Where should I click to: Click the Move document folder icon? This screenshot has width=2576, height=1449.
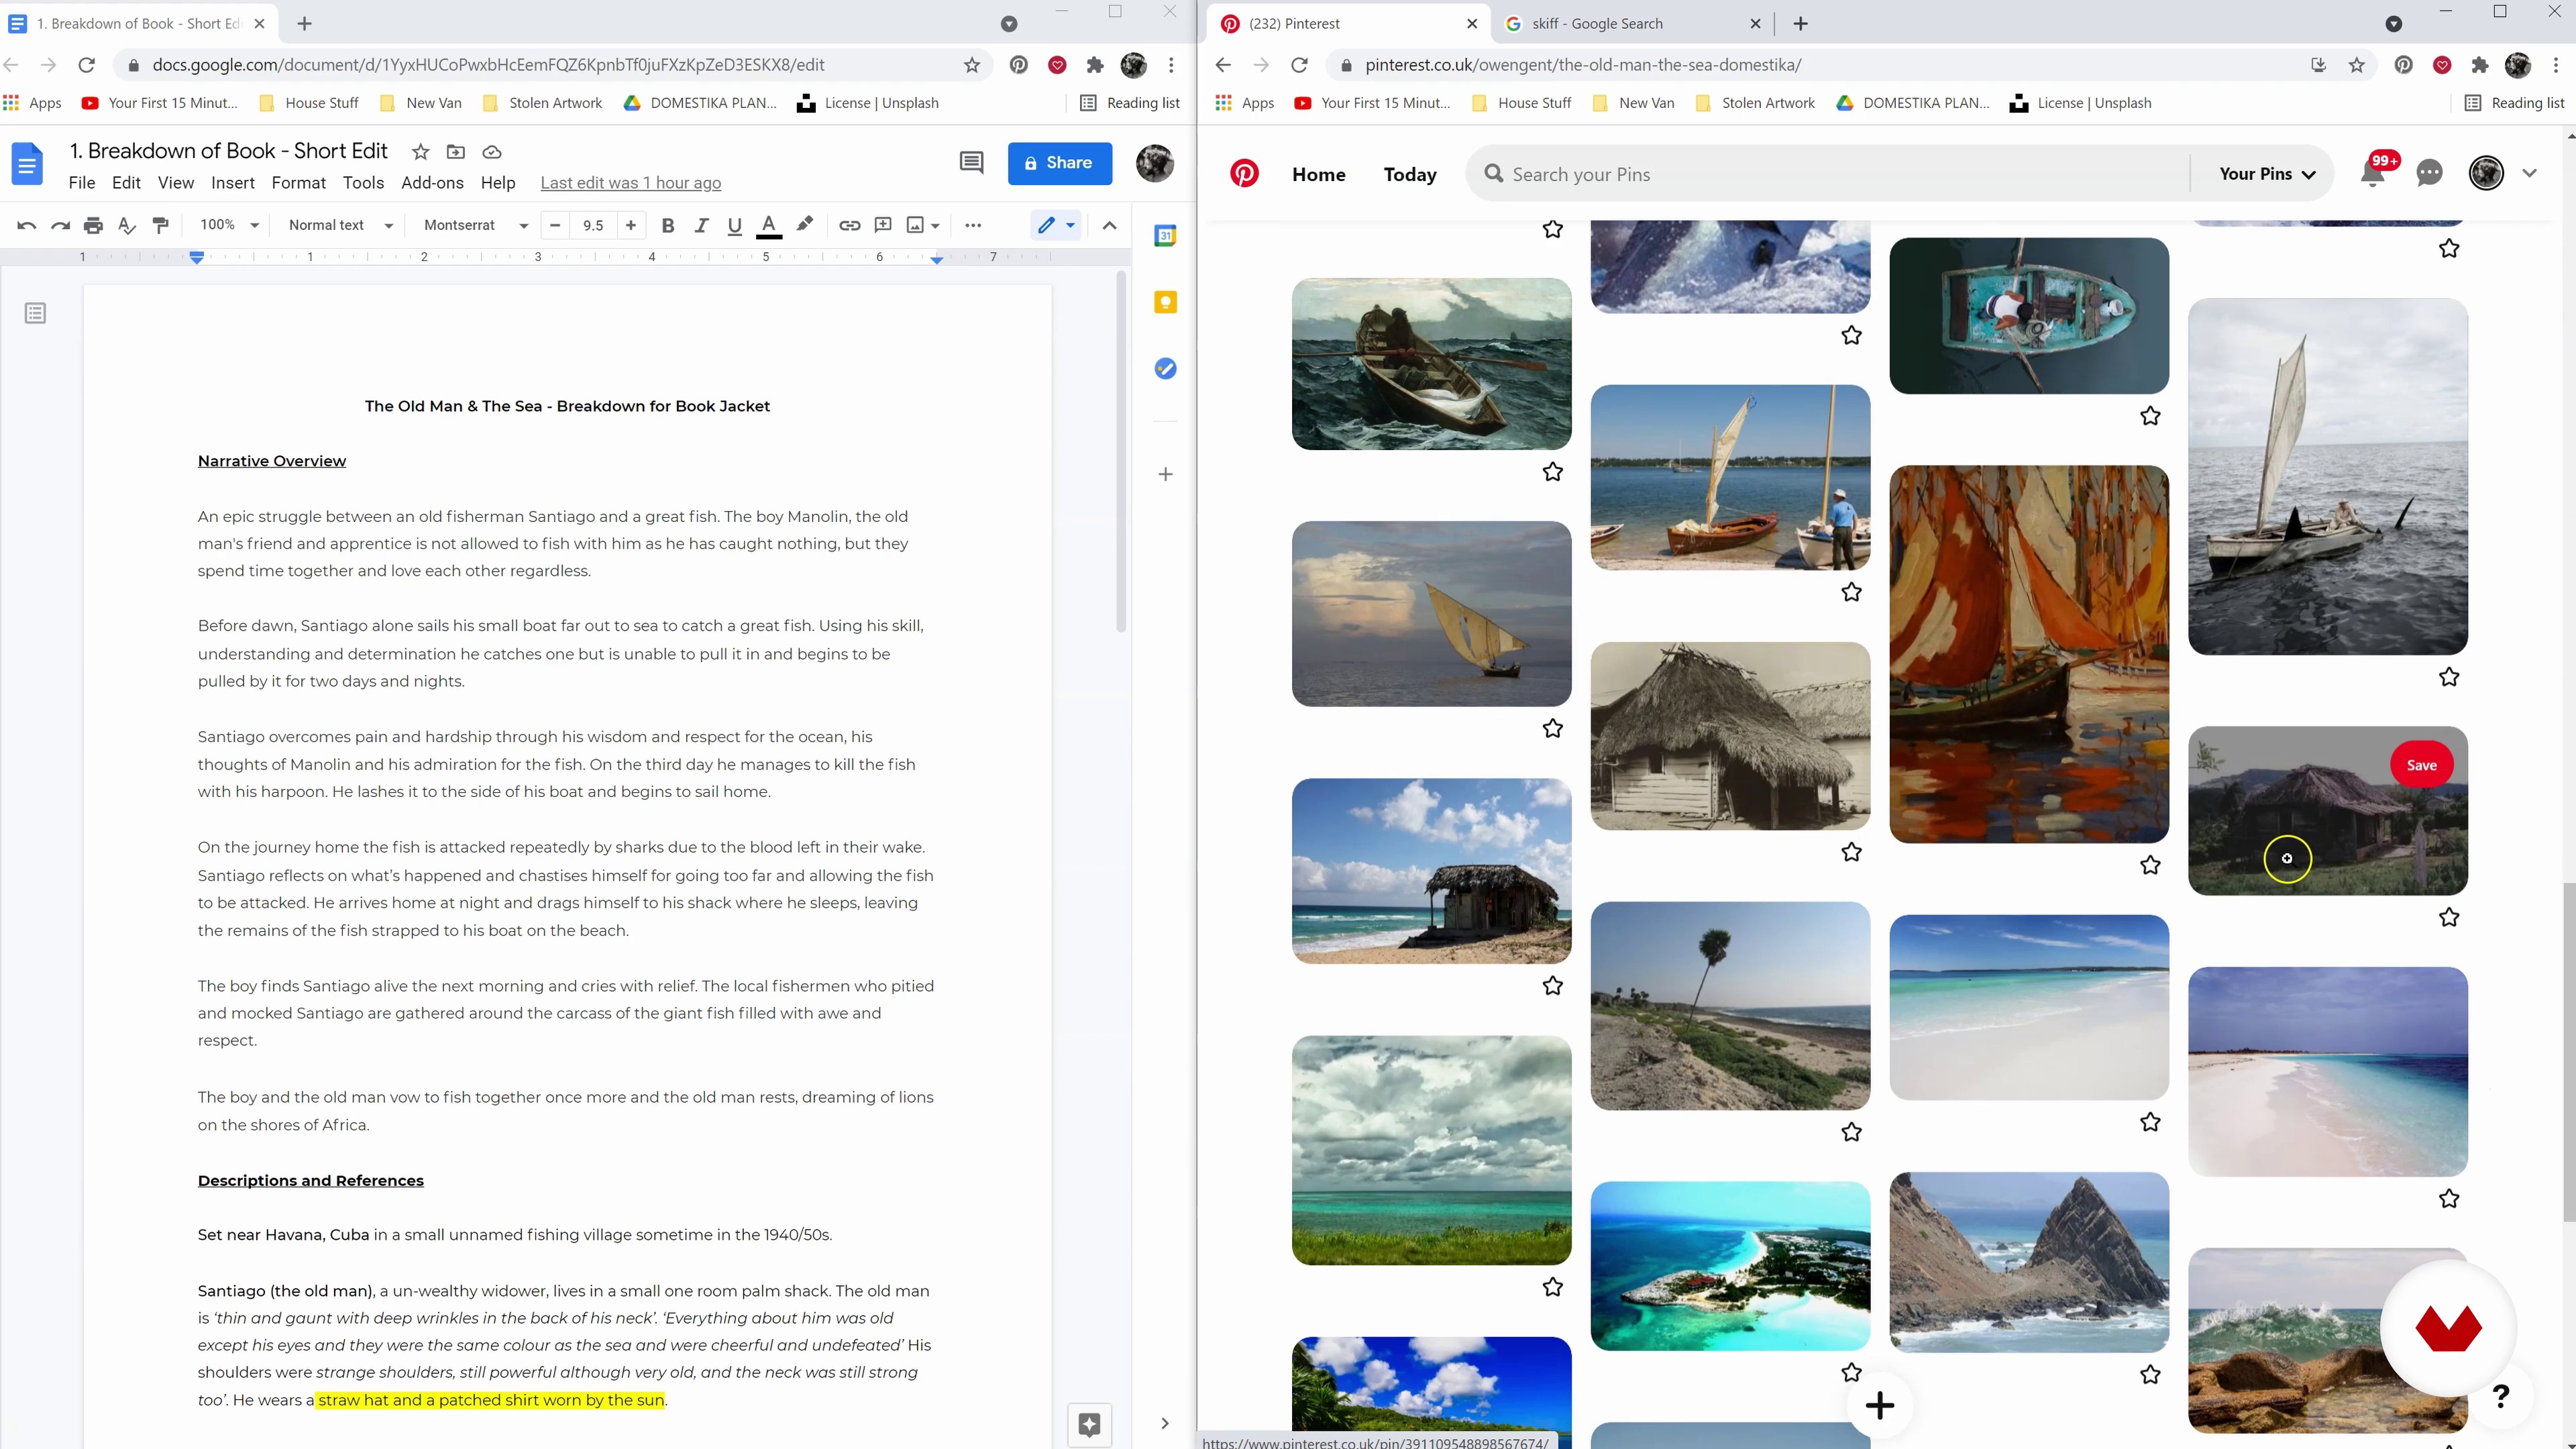coord(456,152)
